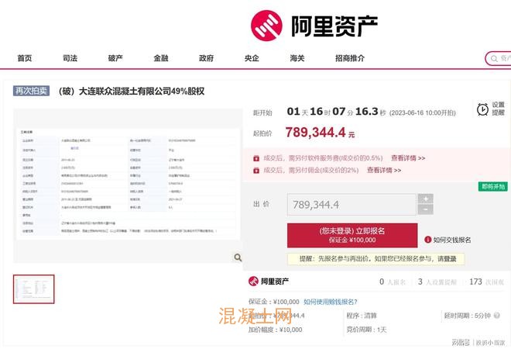Select the document thumbnail below main image
Viewport: 511px width, 349px height.
point(34,289)
